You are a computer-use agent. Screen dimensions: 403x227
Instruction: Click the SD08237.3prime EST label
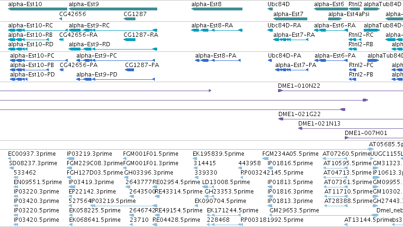33,163
